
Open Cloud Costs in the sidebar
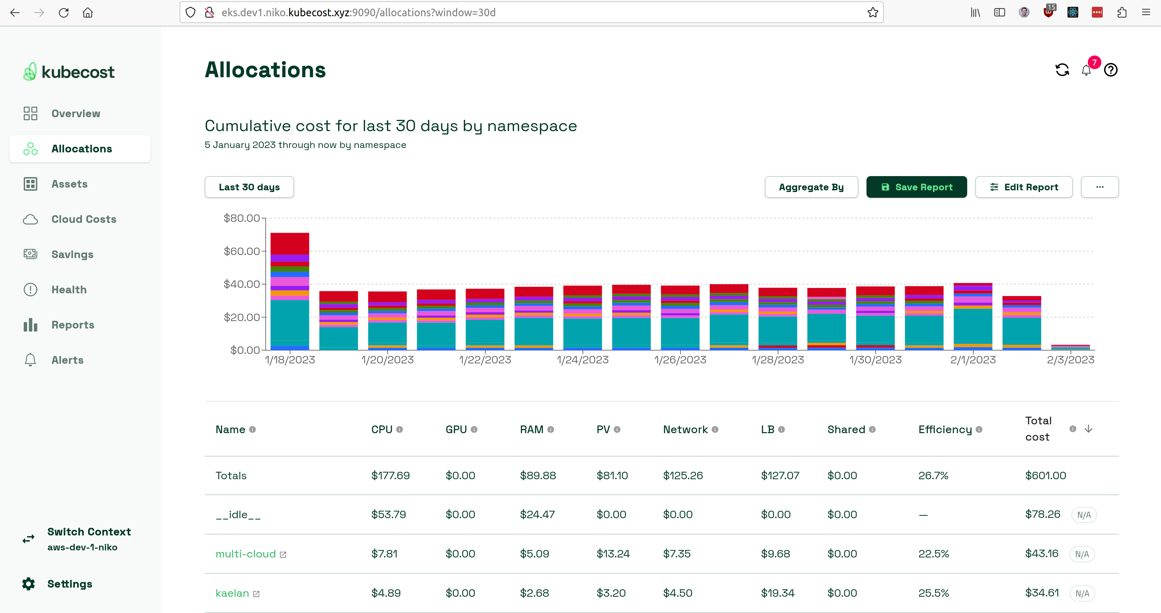(x=80, y=219)
